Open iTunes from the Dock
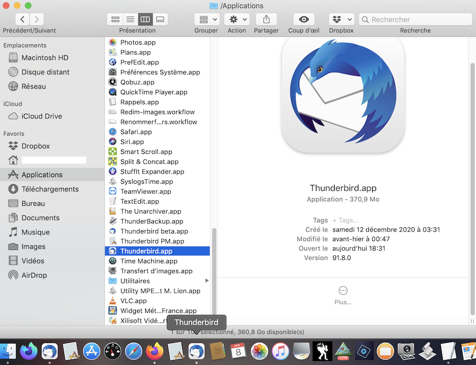Image resolution: width=476 pixels, height=365 pixels. [280, 351]
